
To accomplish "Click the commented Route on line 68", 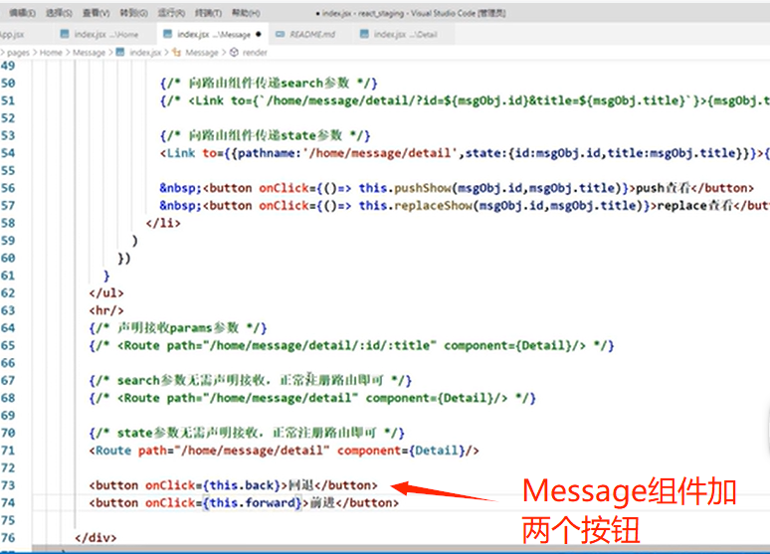I will tap(312, 398).
